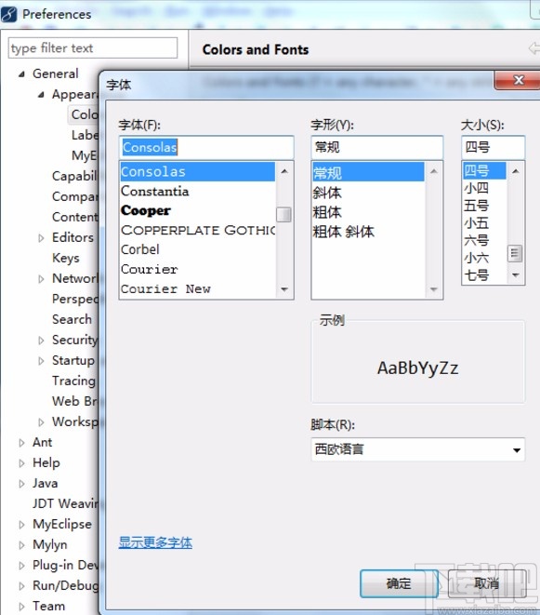Select Tracing in the preferences tree
The height and width of the screenshot is (615, 540).
pos(73,381)
